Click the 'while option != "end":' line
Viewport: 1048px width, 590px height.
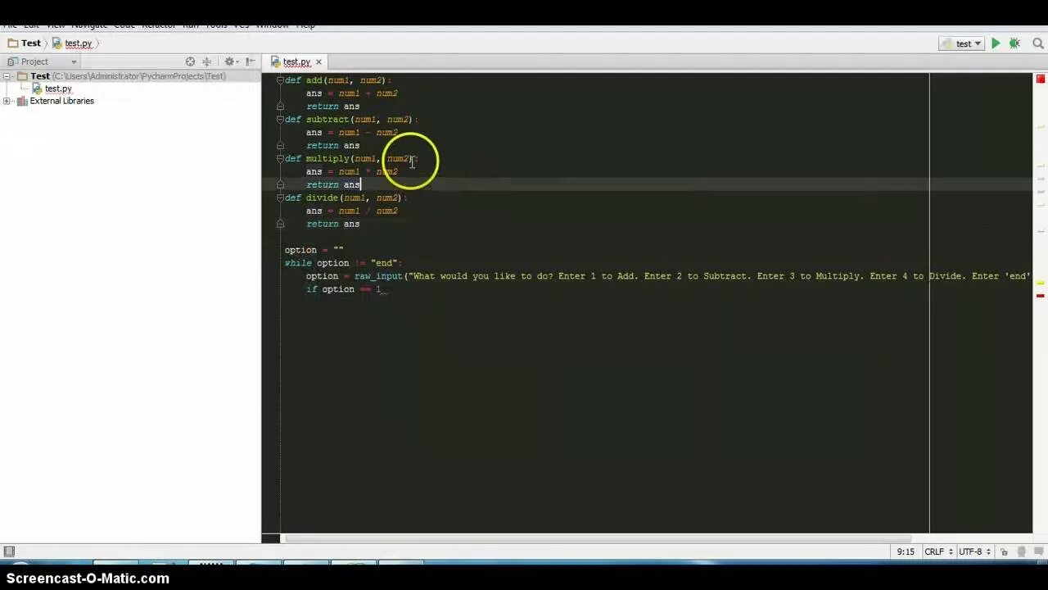point(343,263)
